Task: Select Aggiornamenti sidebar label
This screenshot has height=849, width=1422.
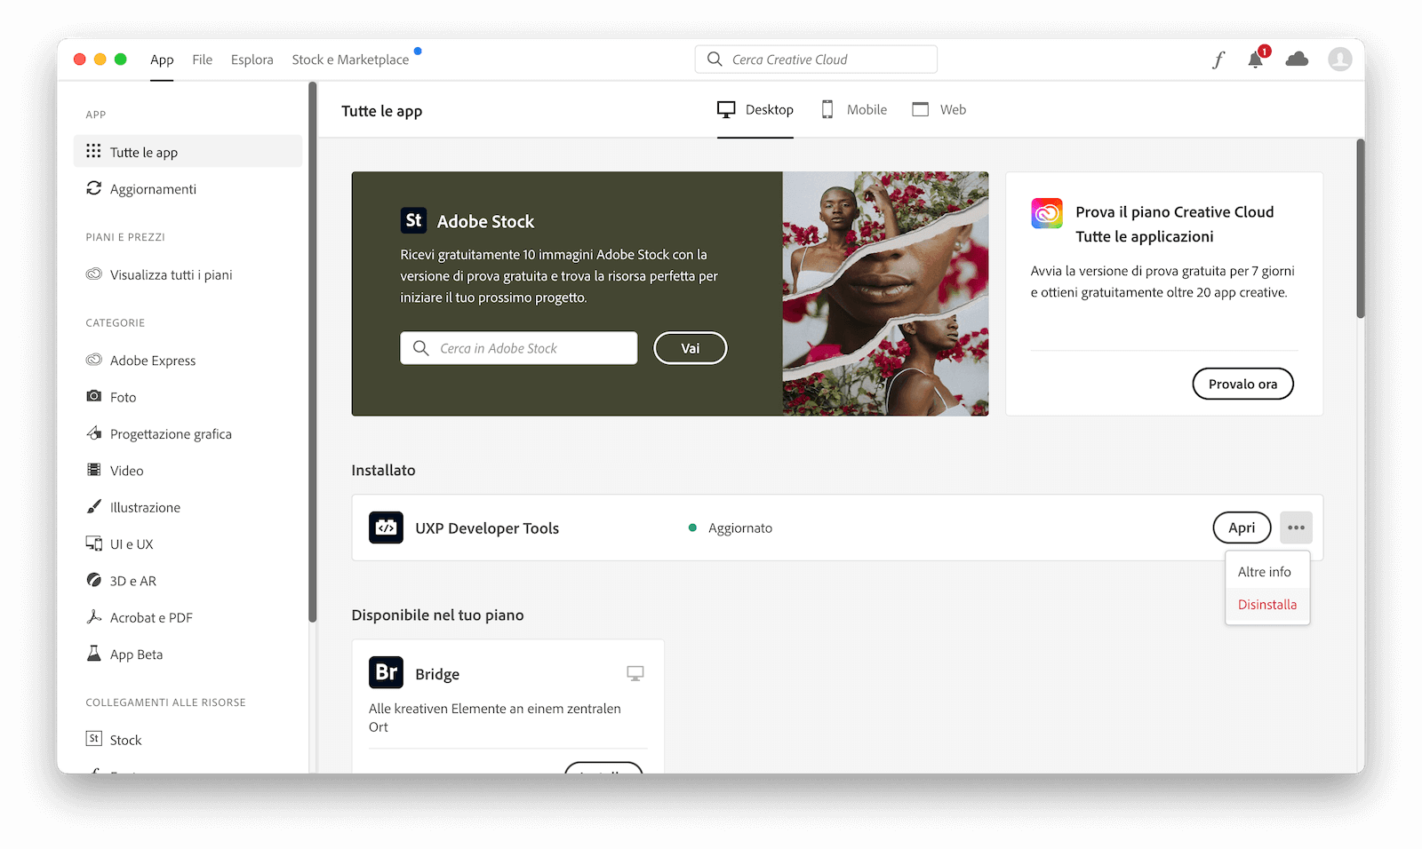Action: click(x=153, y=189)
